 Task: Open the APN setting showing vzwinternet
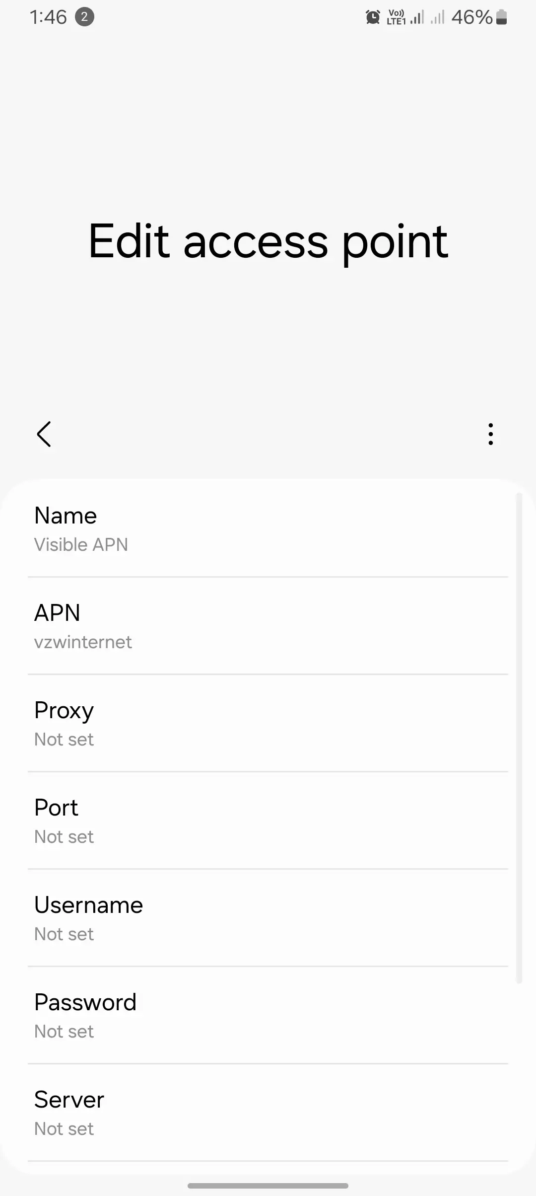[x=268, y=626]
